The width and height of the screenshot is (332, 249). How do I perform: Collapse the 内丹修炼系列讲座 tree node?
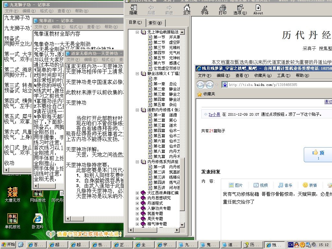tap(137, 162)
